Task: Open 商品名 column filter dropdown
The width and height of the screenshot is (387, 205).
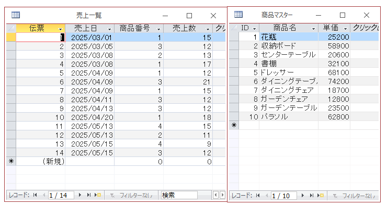Action: pos(313,29)
